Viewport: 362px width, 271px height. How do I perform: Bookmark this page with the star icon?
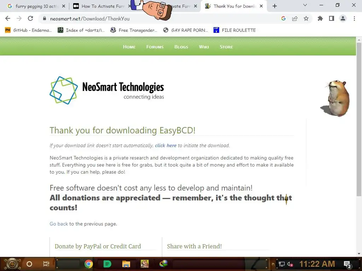pos(306,18)
